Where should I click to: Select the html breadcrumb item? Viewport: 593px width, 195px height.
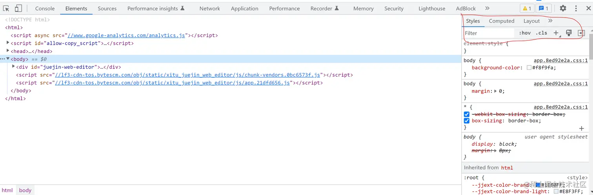(7, 190)
